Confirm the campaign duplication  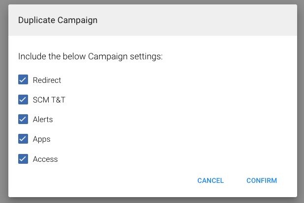pos(262,180)
